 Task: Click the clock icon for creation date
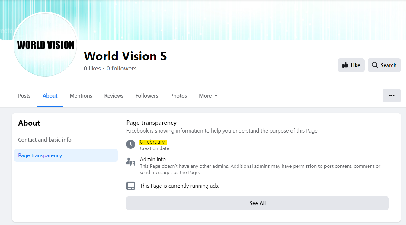click(x=131, y=144)
